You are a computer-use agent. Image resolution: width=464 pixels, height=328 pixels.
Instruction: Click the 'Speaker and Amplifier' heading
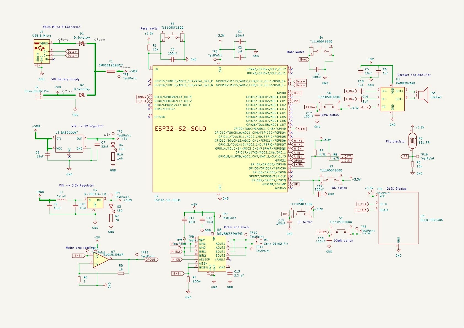click(414, 75)
